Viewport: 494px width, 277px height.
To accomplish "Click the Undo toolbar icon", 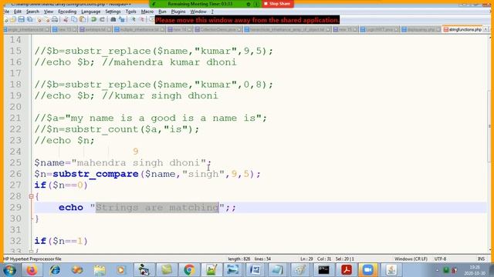I will coord(93,19).
